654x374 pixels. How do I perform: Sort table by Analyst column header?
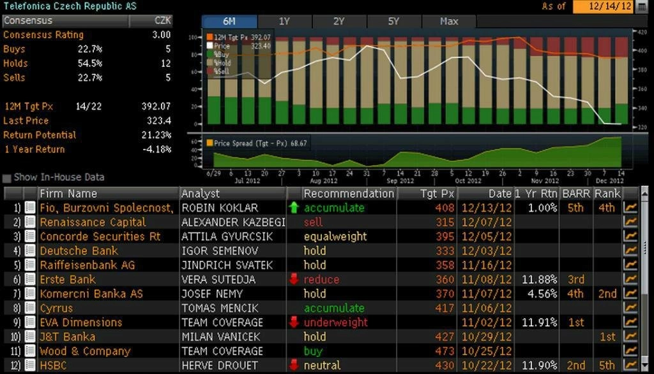point(232,194)
